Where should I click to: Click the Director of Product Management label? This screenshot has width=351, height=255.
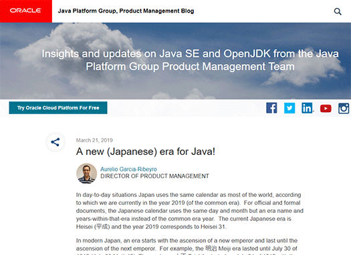[x=154, y=176]
